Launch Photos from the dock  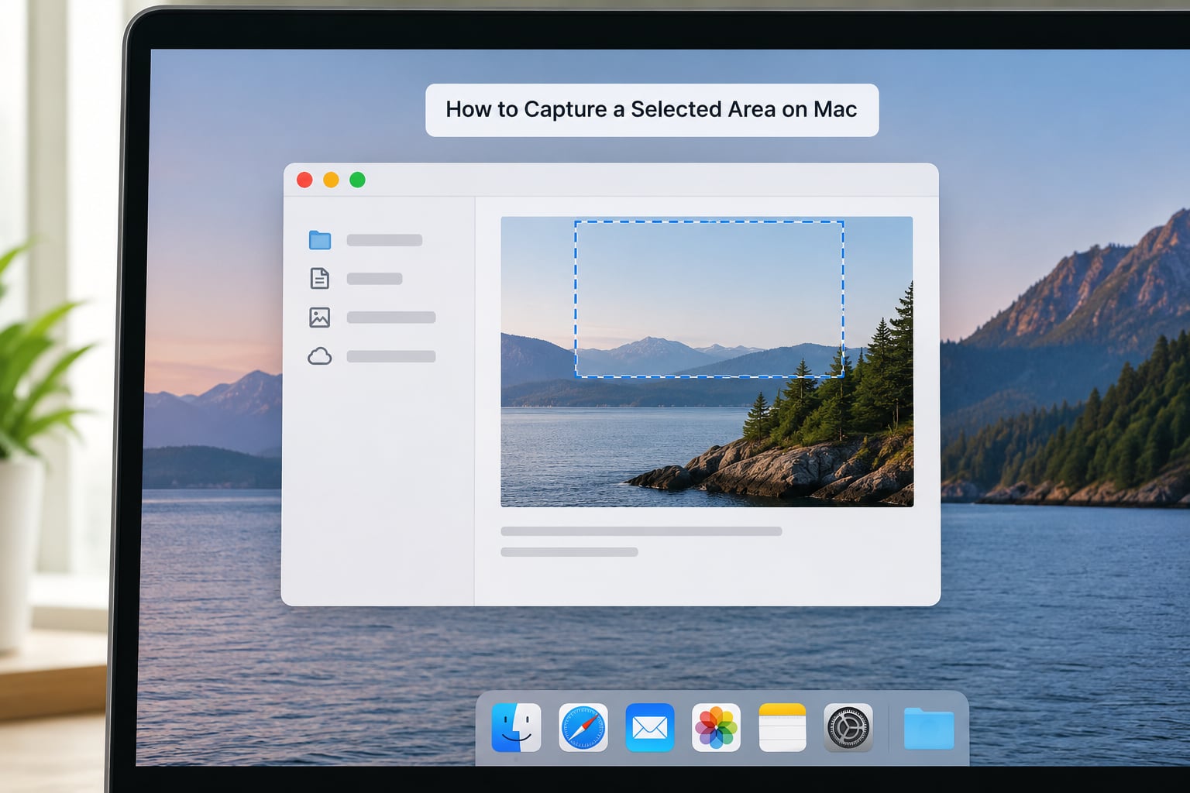pyautogui.click(x=716, y=728)
